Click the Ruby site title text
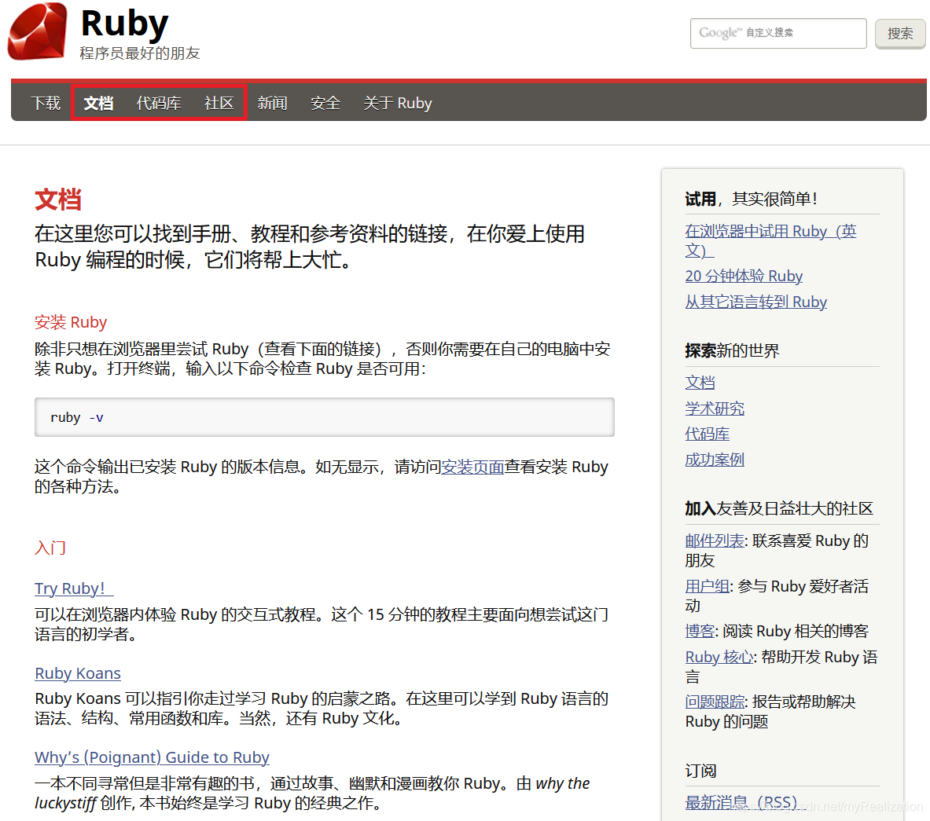This screenshot has width=930, height=821. (124, 24)
